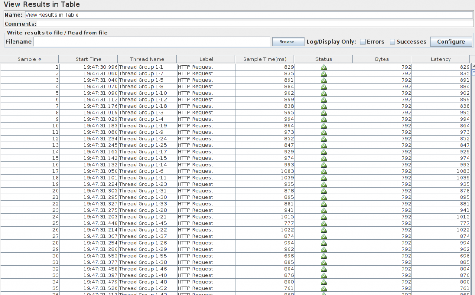
Task: Enable the Errors only checkbox
Action: point(363,42)
